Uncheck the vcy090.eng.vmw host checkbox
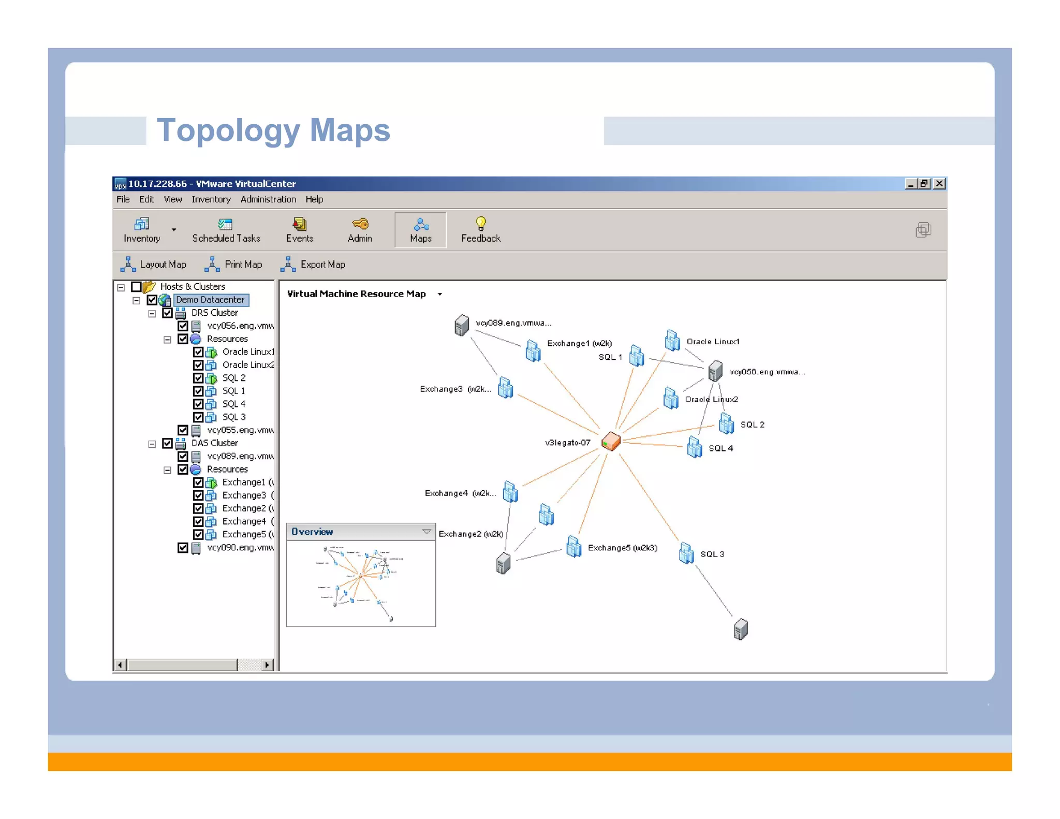 tap(183, 547)
